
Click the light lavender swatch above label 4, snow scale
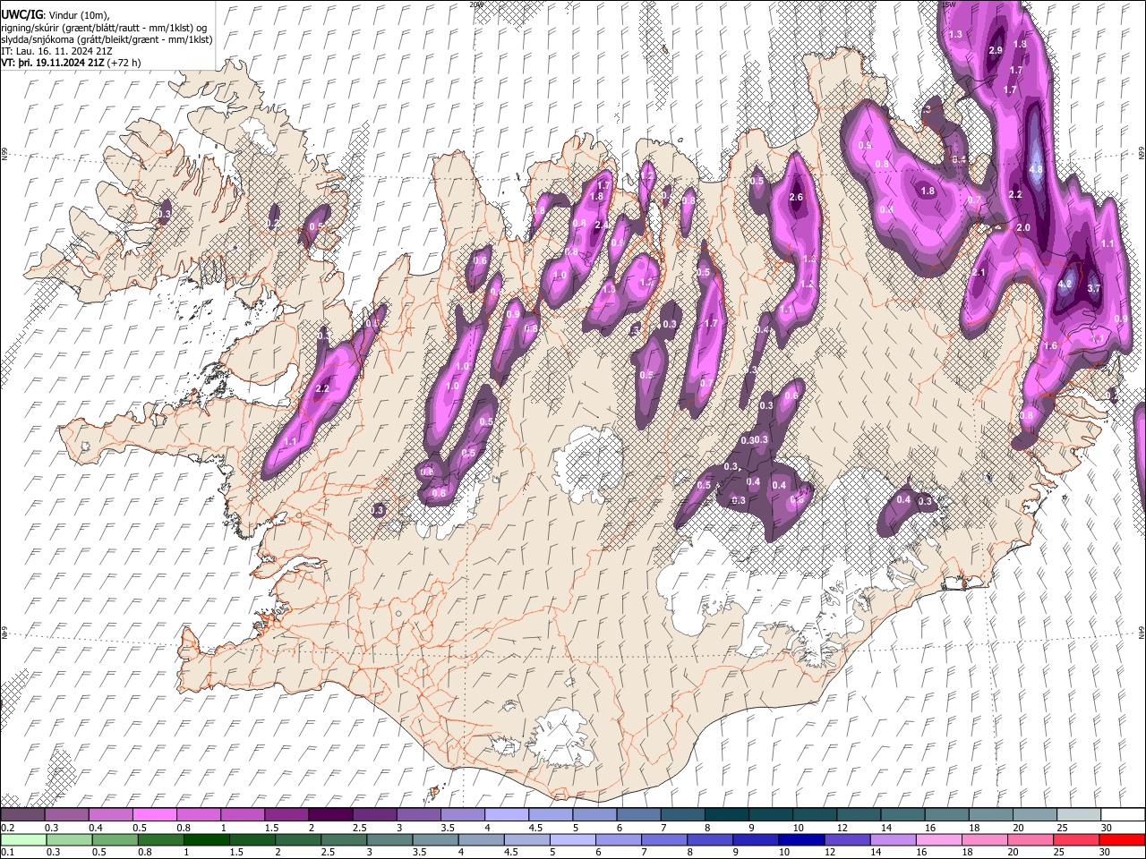click(507, 814)
